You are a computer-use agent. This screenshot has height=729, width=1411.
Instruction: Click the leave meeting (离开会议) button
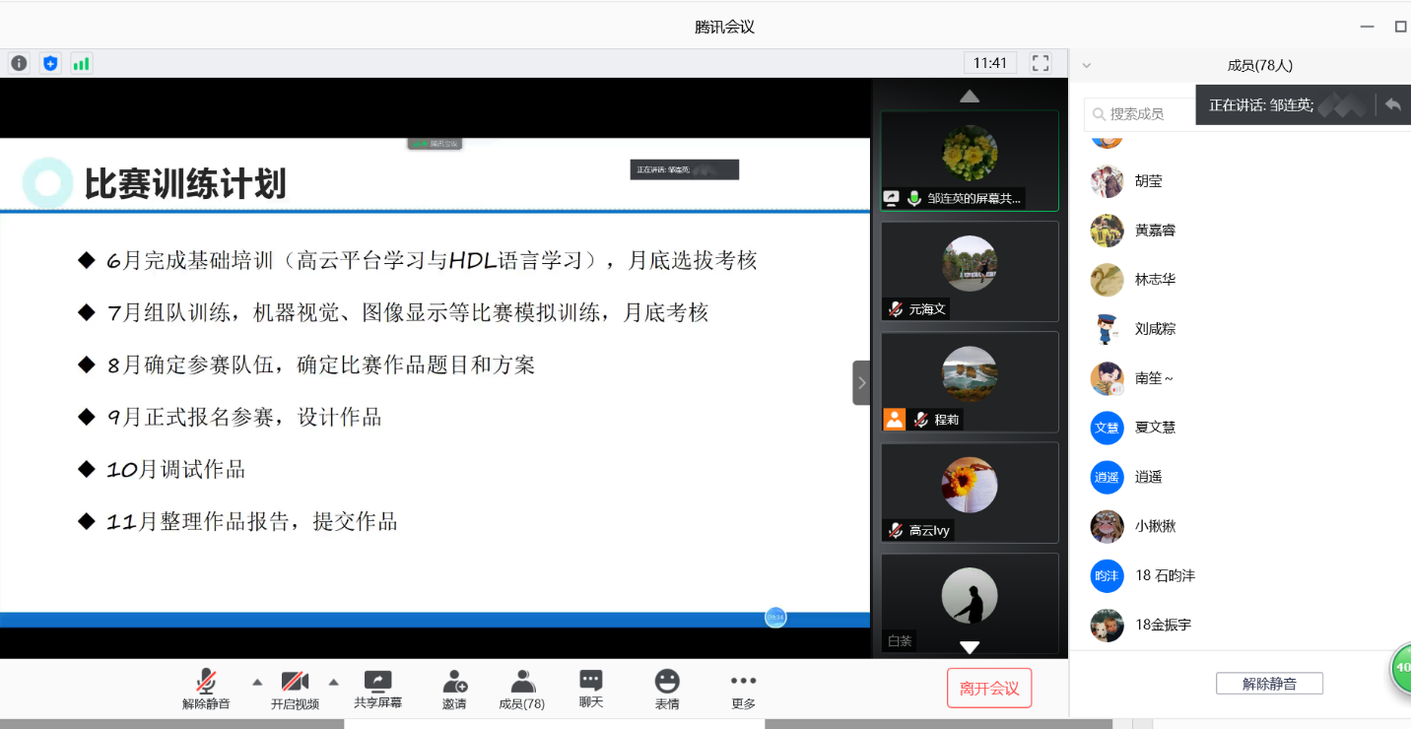(x=988, y=688)
